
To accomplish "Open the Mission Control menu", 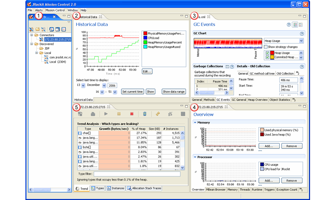I will point(55,10).
